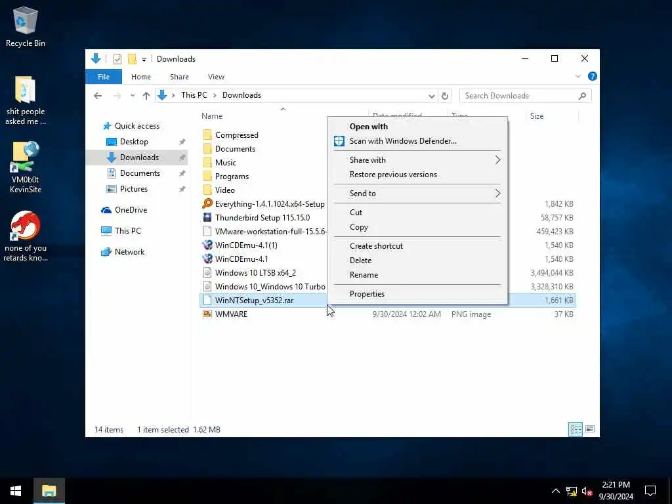Open Explorer Help question mark icon
Viewport: 672px width, 504px height.
[x=593, y=76]
